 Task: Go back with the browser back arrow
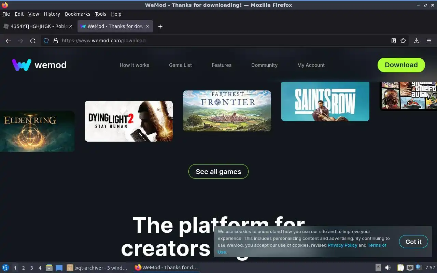click(8, 41)
